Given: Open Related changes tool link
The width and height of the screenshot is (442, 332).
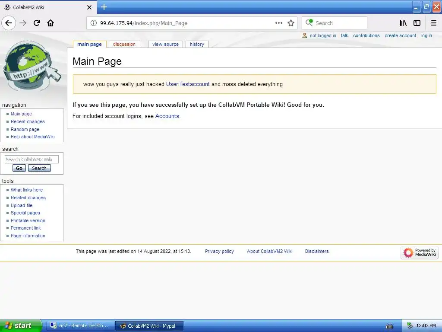Looking at the screenshot, I should (28, 198).
